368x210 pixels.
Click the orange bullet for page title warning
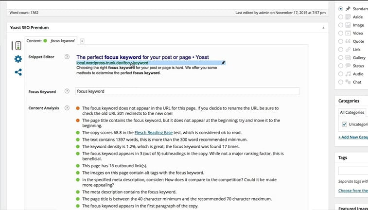pos(78,121)
